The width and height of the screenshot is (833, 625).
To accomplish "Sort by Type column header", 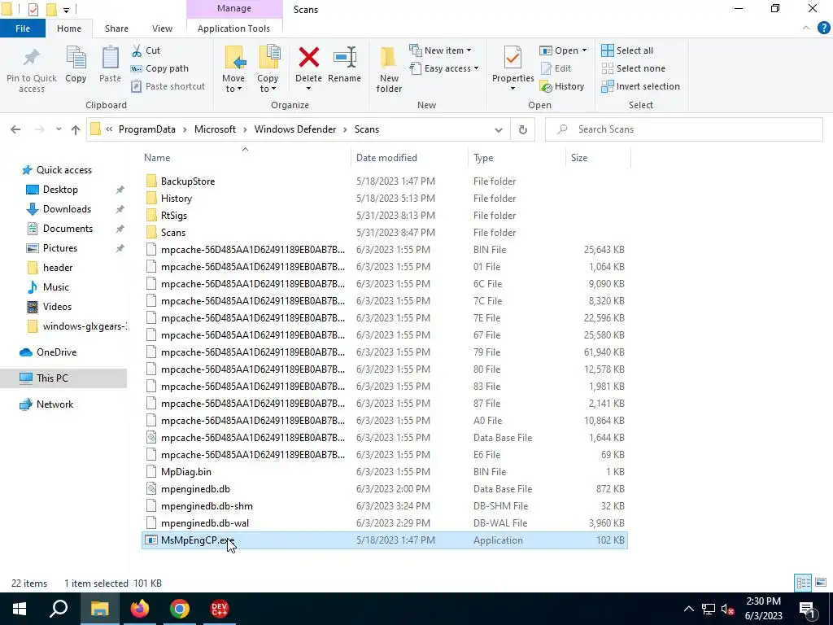I will click(x=517, y=158).
